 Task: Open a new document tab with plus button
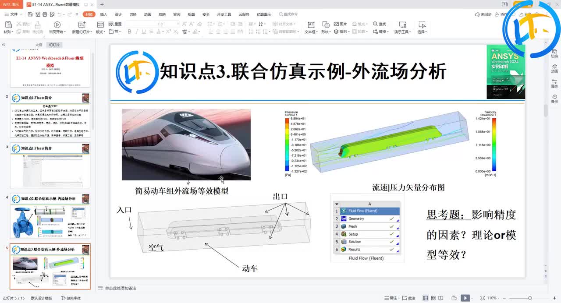[102, 4]
